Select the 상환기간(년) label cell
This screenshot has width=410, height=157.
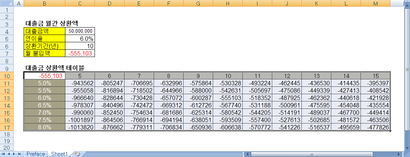(44, 46)
